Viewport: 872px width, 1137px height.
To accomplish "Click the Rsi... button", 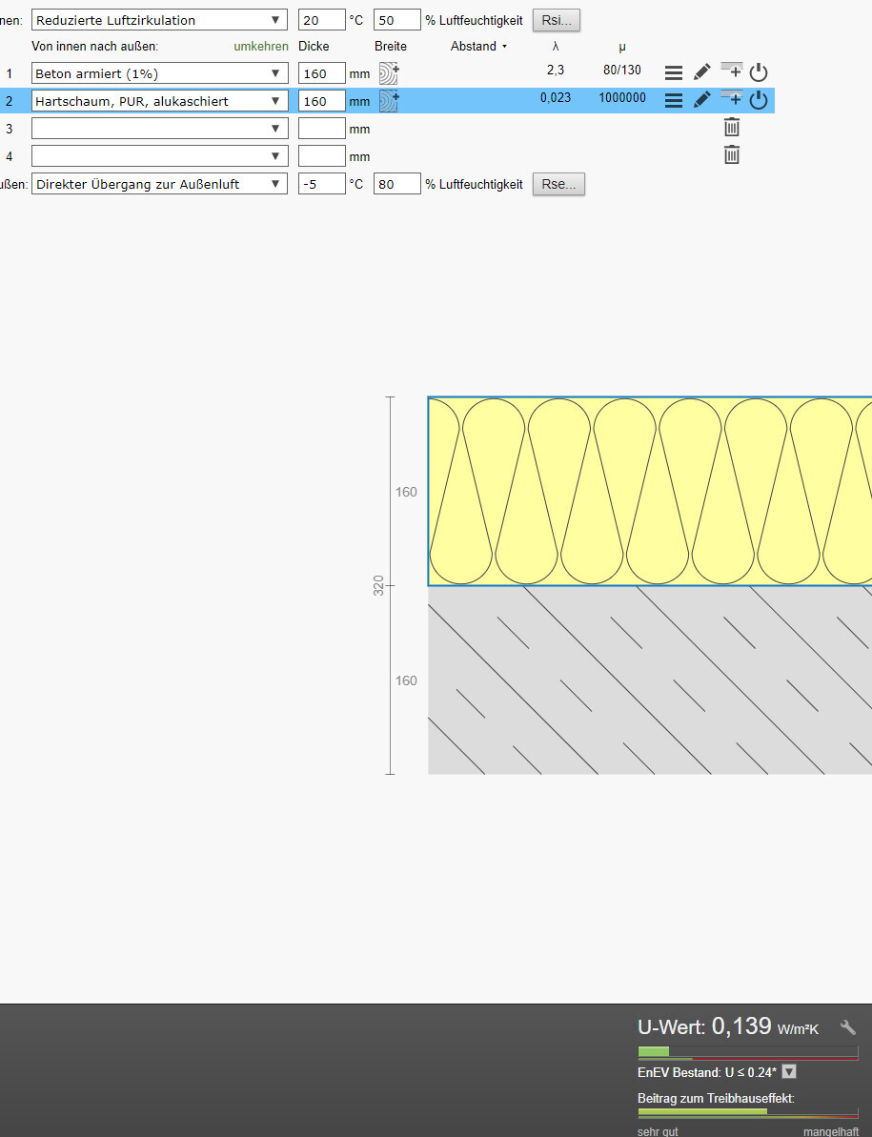I will coord(556,20).
